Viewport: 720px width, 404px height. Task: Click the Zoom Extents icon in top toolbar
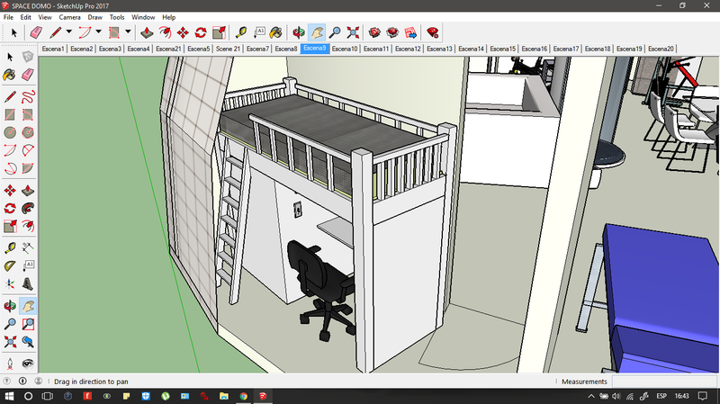(x=353, y=32)
